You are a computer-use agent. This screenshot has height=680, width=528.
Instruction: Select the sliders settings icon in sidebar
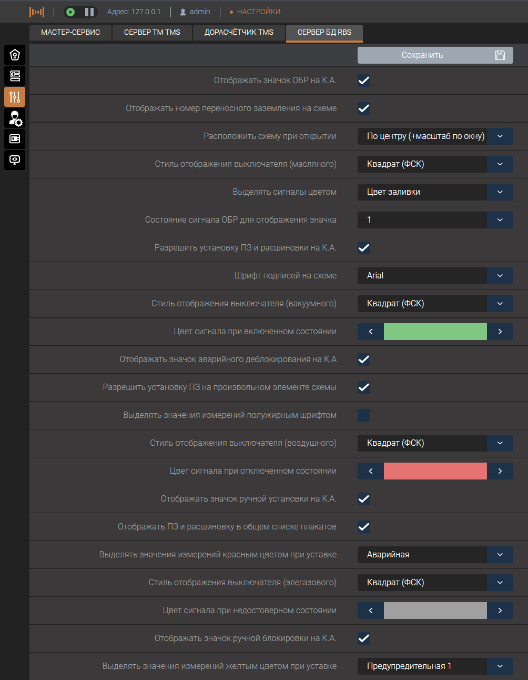point(15,97)
